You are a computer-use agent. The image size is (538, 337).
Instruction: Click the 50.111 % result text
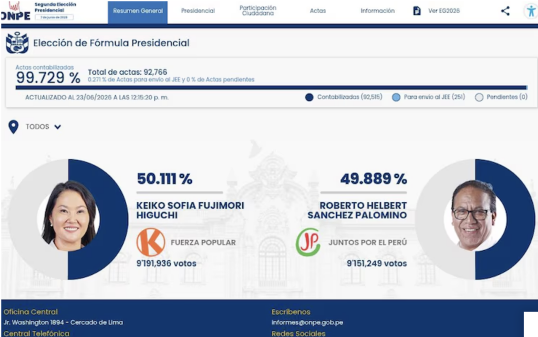[164, 178]
